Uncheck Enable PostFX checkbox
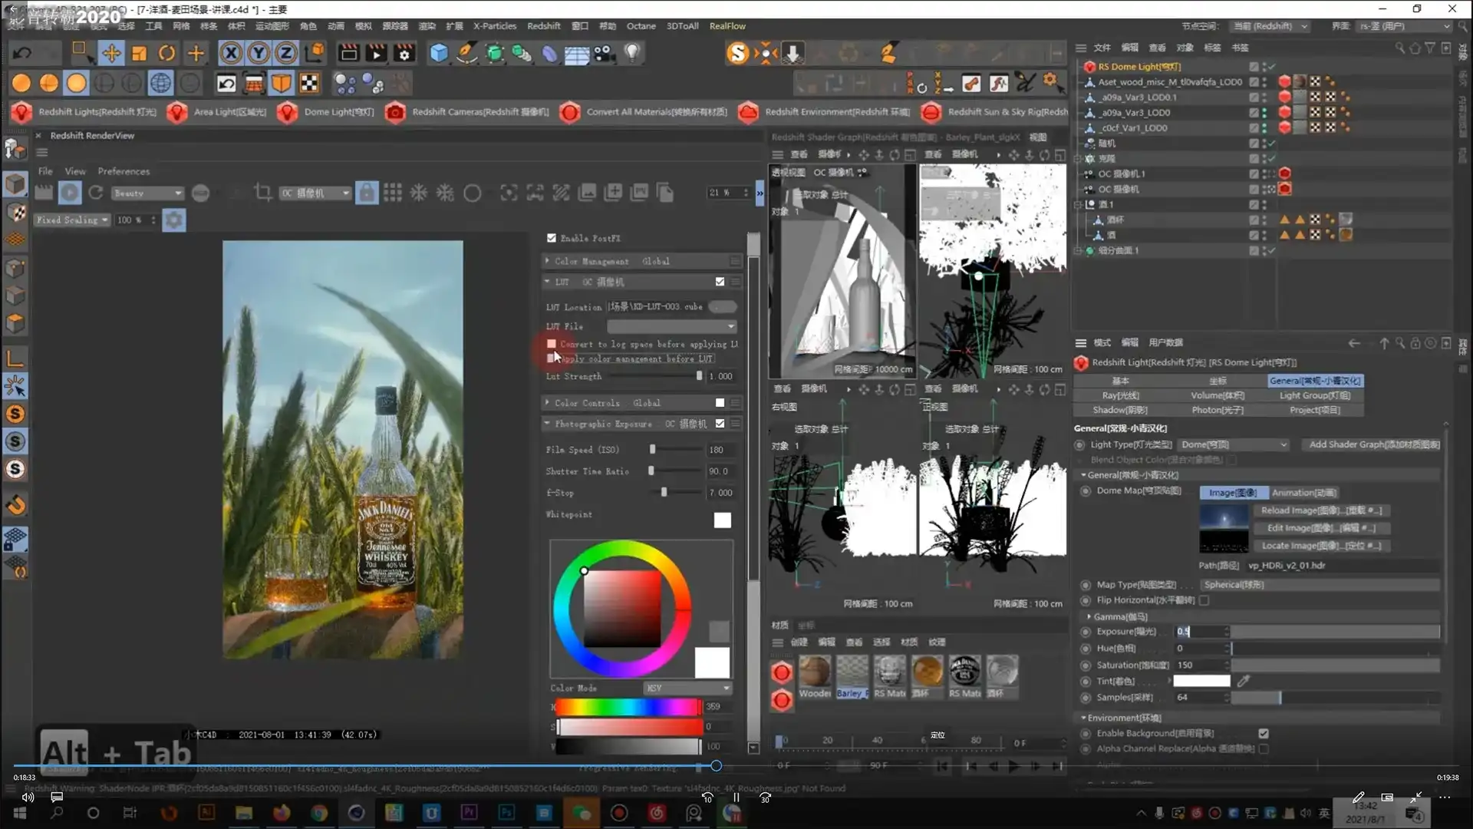1473x829 pixels. tap(552, 238)
